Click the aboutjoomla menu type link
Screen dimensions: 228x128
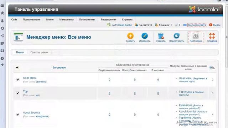tap(42, 116)
